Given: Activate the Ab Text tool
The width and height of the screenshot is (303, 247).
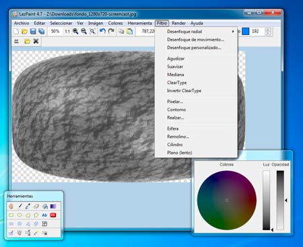Looking at the screenshot, I should tap(44, 215).
